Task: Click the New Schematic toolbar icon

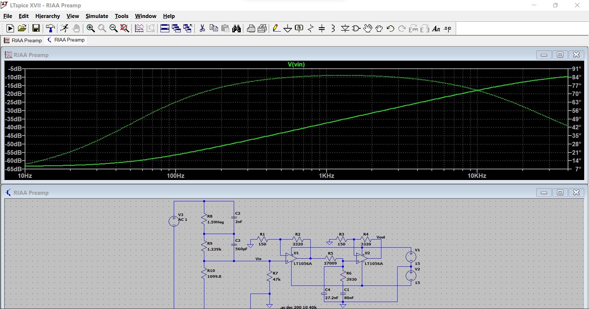Action: (10, 28)
